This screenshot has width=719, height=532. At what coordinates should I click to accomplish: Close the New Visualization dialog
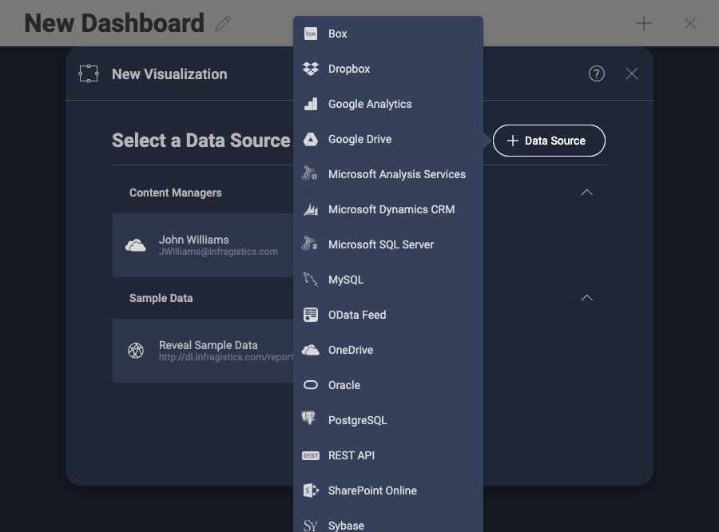(632, 73)
